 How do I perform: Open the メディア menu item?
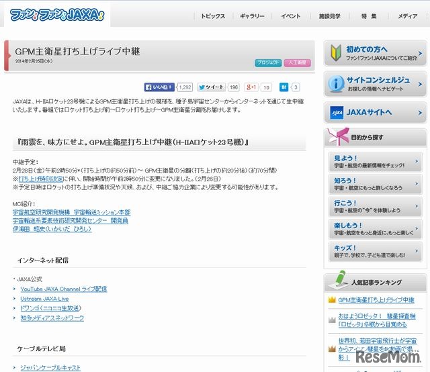pyautogui.click(x=408, y=16)
